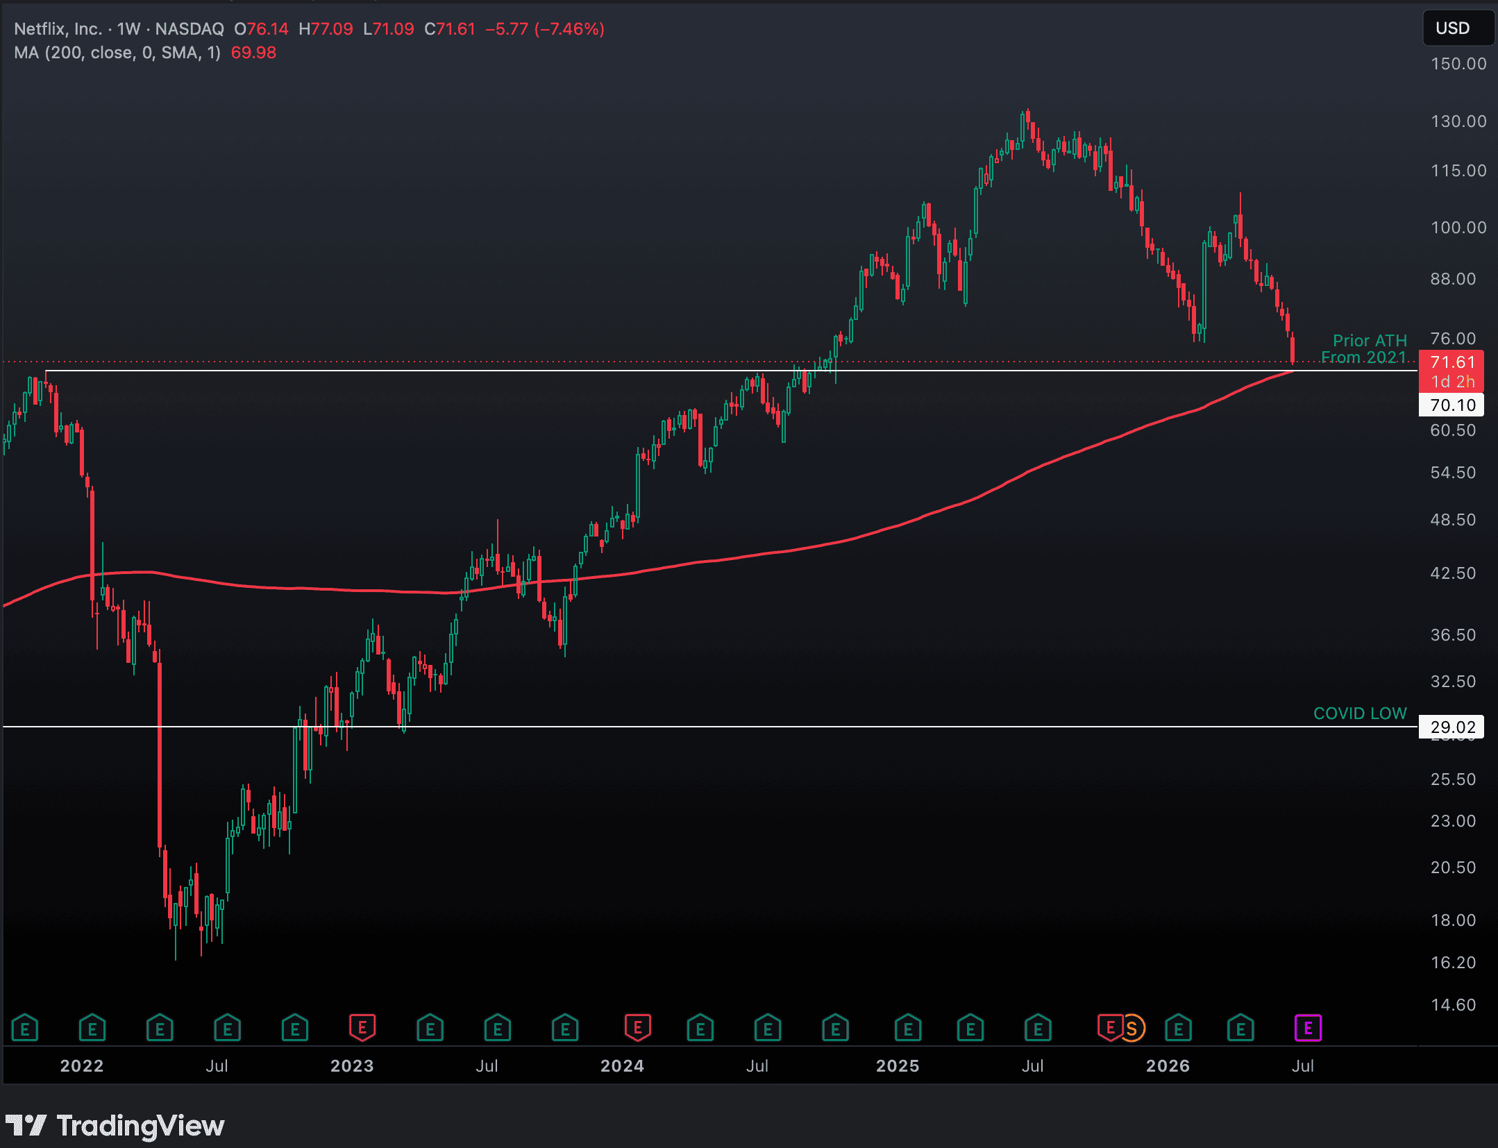Click the purple upcoming earnings marker
This screenshot has width=1498, height=1148.
click(1308, 1028)
